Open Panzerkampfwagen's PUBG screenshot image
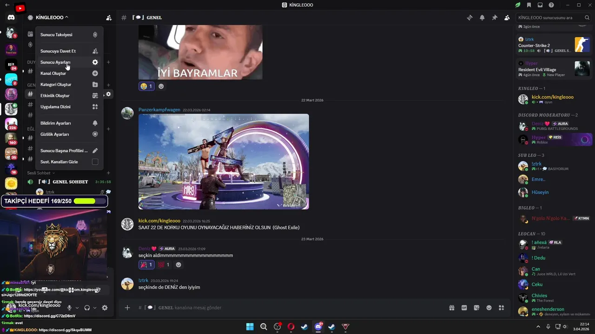Image resolution: width=595 pixels, height=334 pixels. point(224,161)
